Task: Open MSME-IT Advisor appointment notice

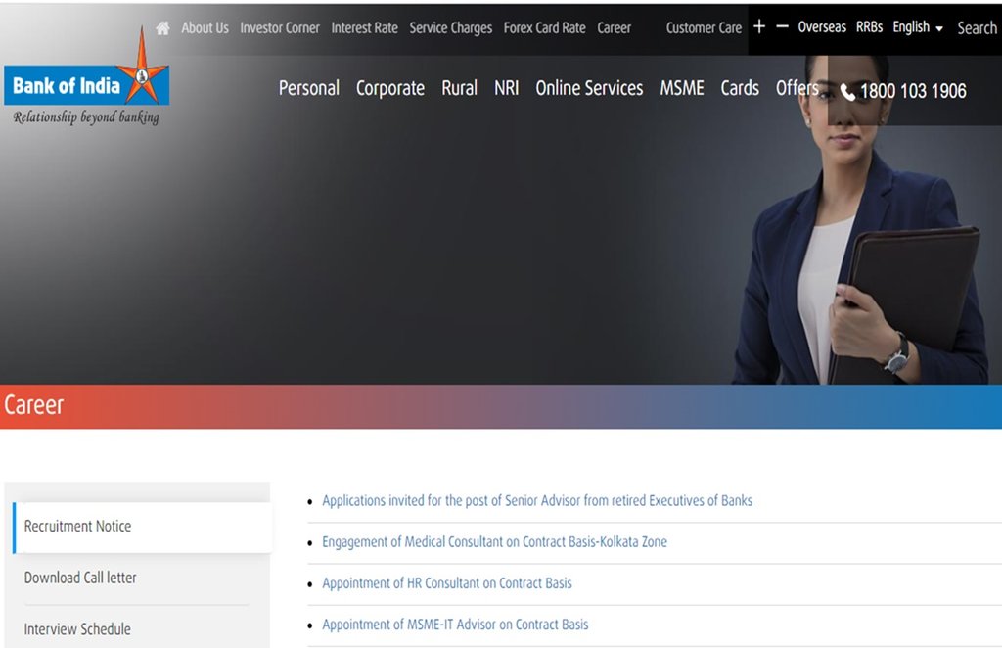Action: pyautogui.click(x=455, y=625)
